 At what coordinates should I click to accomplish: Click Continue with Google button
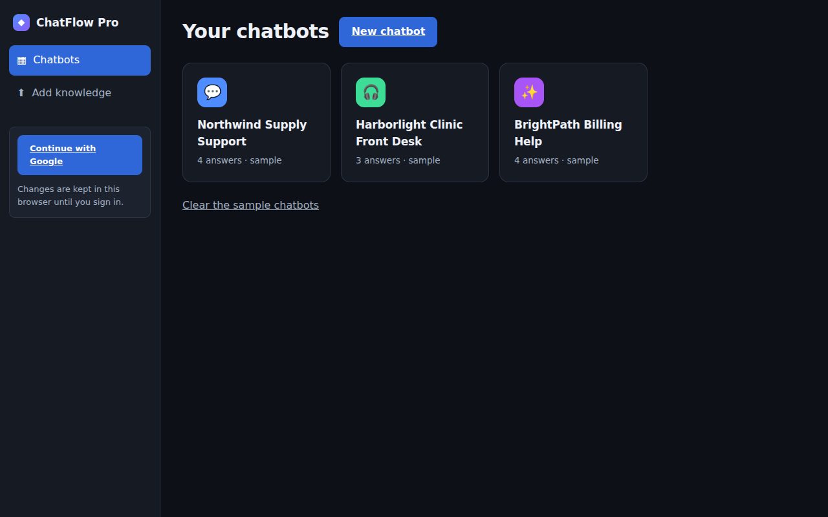coord(80,155)
